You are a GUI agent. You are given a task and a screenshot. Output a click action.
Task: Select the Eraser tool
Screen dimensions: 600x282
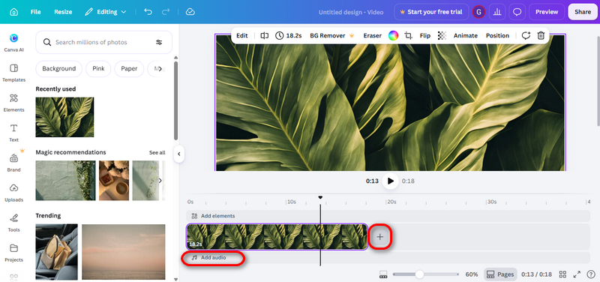(x=372, y=35)
